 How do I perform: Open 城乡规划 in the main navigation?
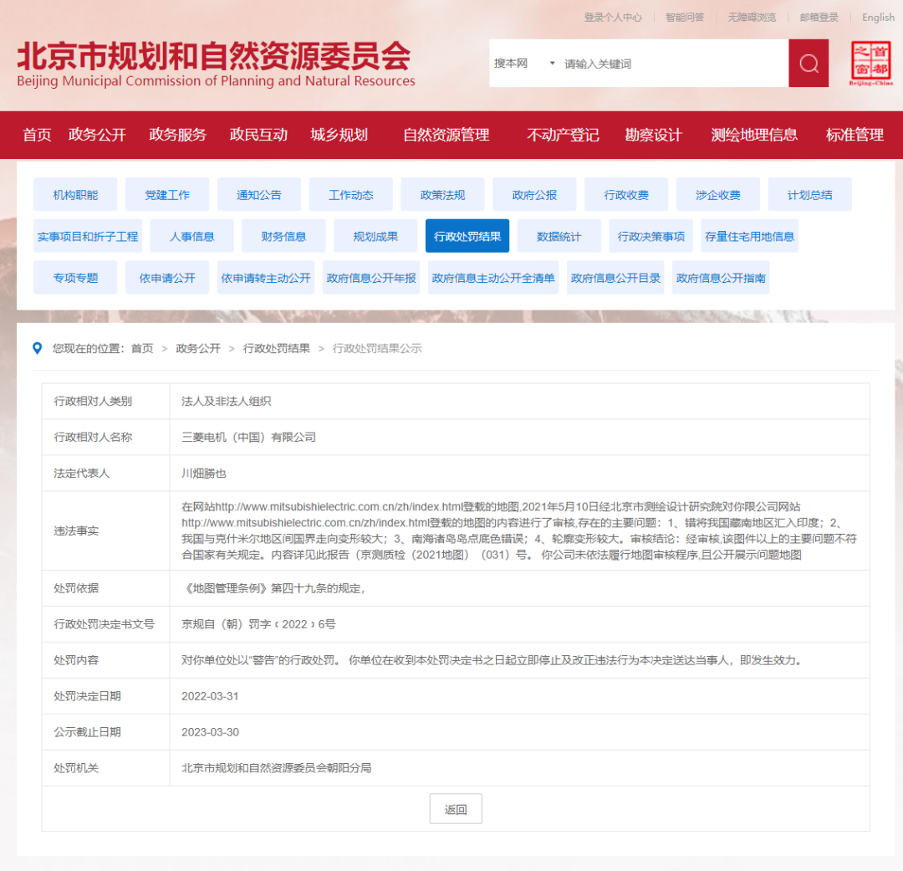point(339,135)
